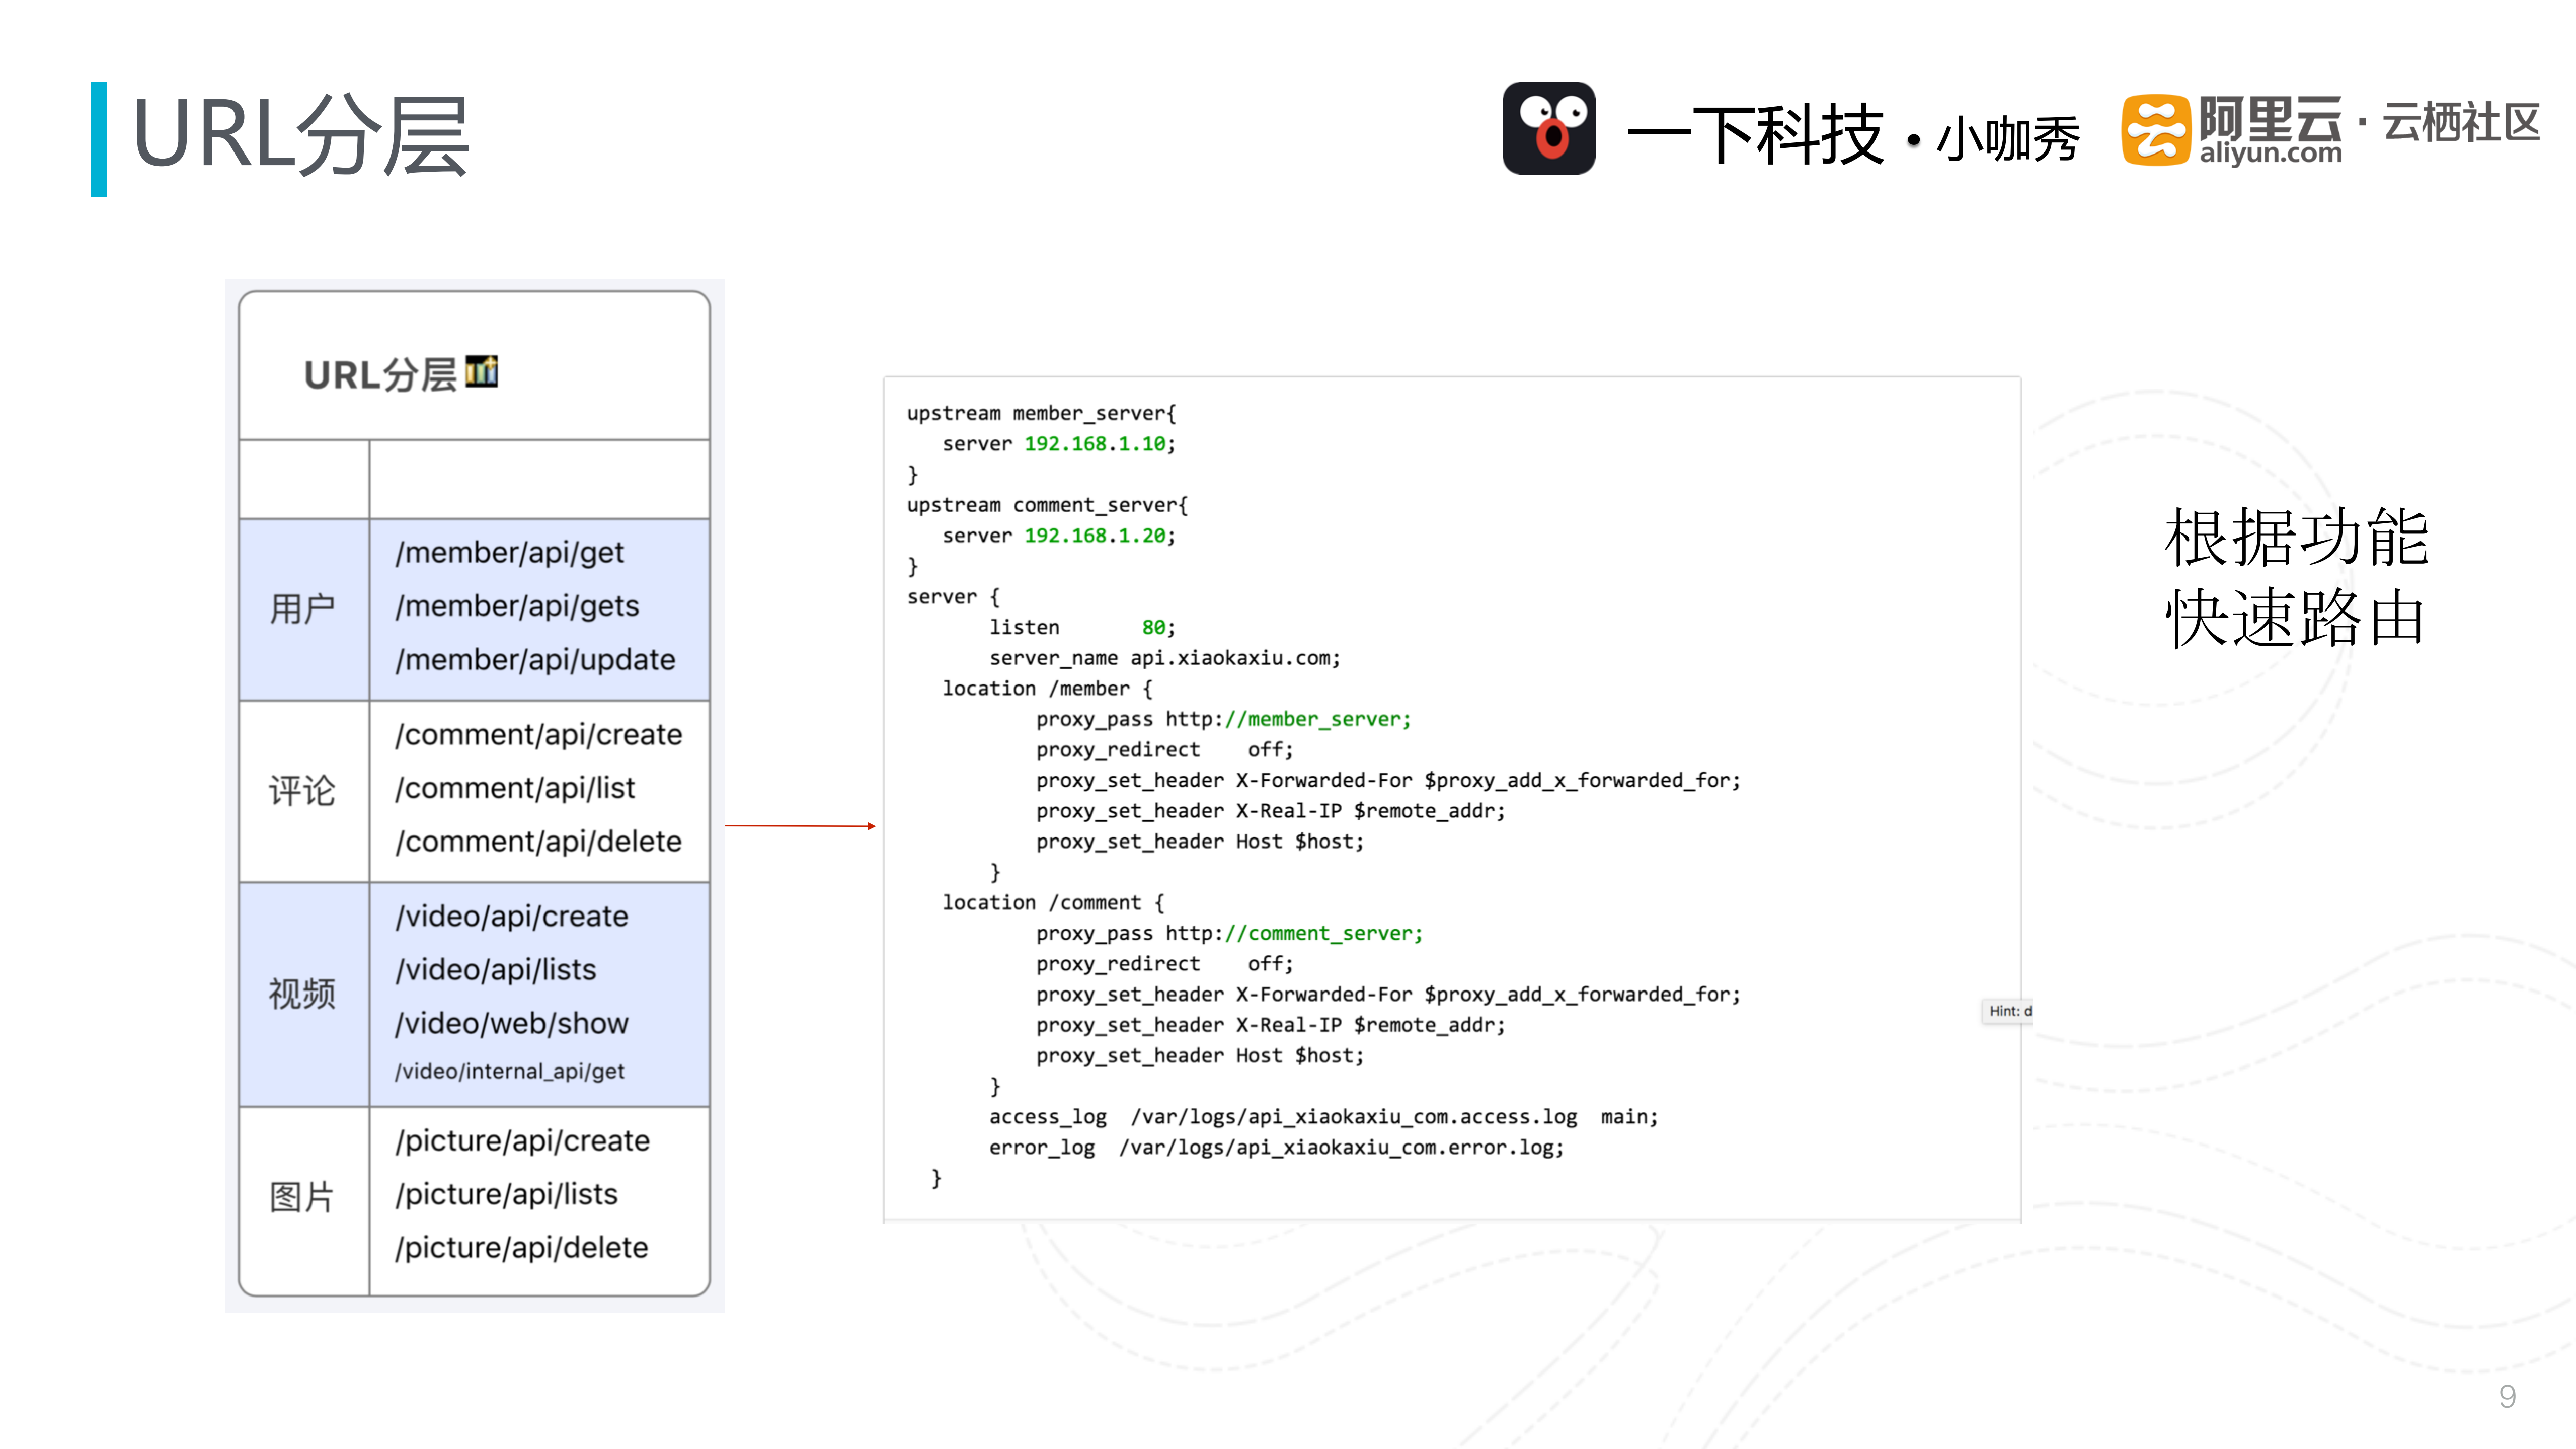Click the 评论 category cell
This screenshot has height=1449, width=2576.
(303, 789)
